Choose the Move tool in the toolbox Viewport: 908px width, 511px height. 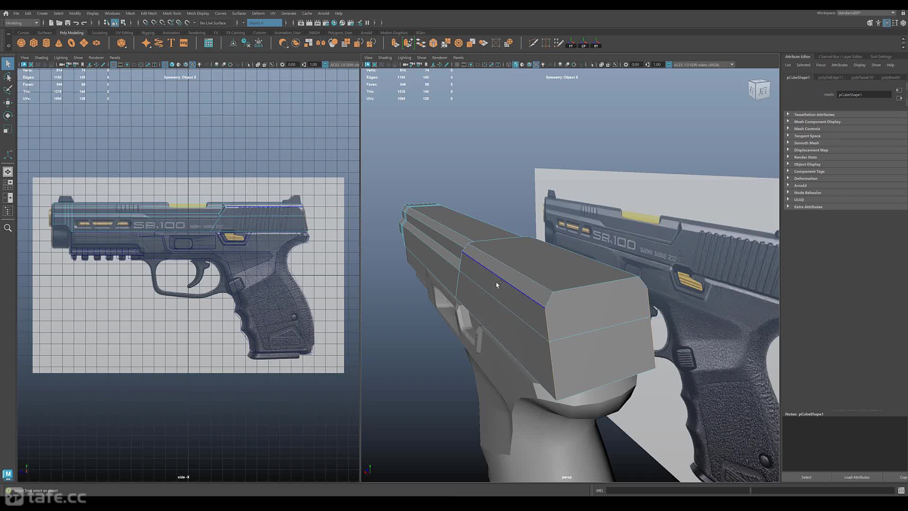point(8,103)
